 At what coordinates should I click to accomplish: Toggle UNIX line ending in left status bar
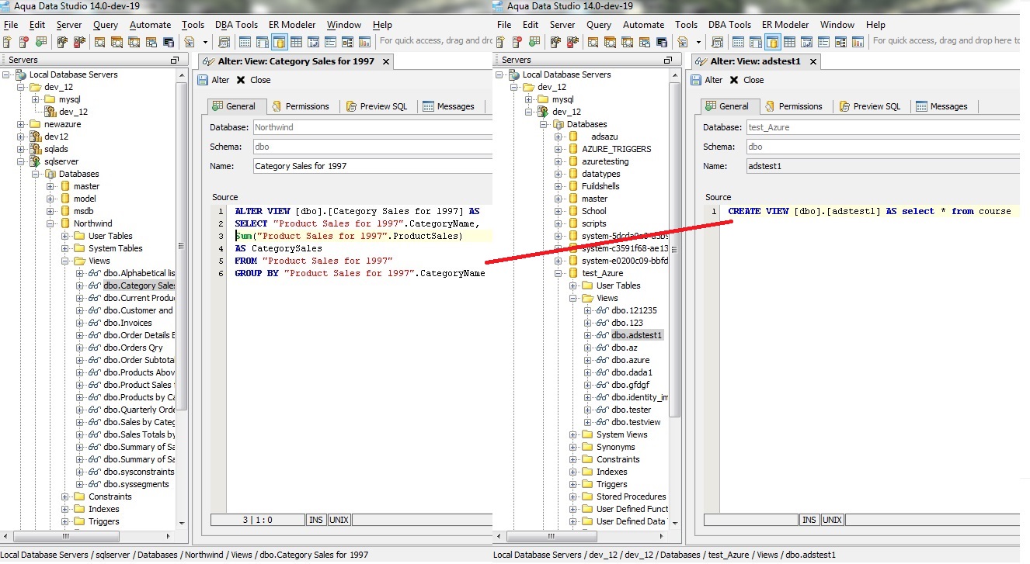pyautogui.click(x=339, y=520)
